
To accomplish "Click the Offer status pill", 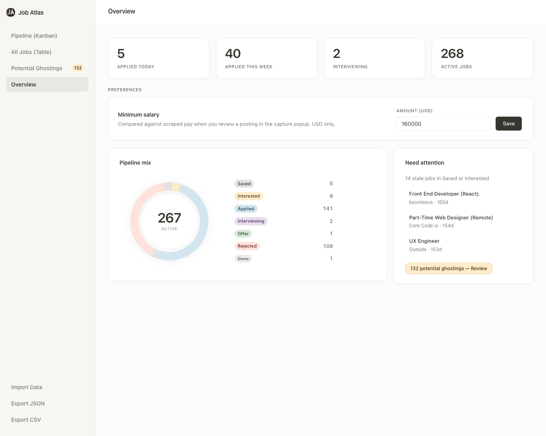I will click(243, 234).
